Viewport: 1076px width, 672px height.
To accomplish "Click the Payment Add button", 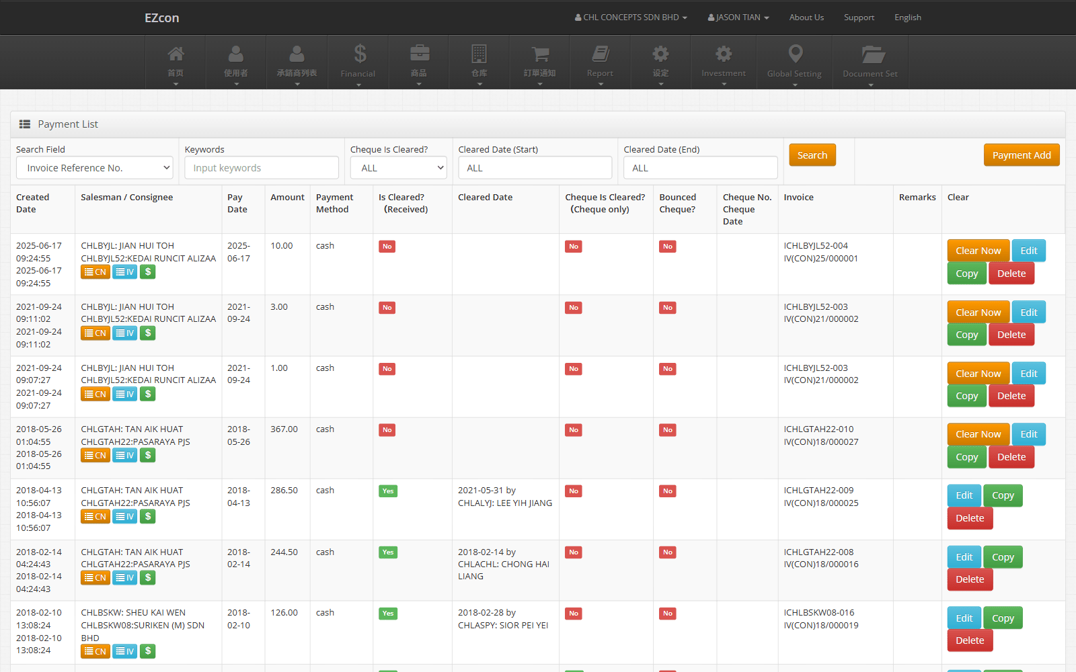I will (x=1022, y=155).
